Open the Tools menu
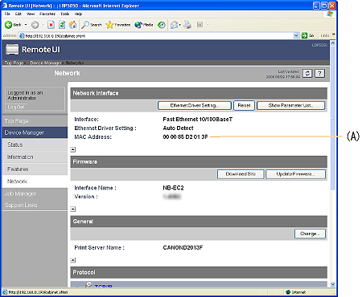This screenshot has width=362, height=297. (x=65, y=14)
